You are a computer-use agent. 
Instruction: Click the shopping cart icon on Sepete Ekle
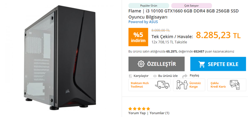coord(202,64)
